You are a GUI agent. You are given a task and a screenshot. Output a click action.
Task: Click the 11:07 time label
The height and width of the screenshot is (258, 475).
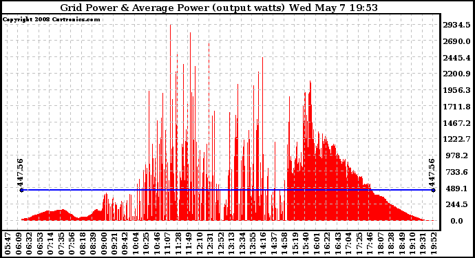coord(167,244)
